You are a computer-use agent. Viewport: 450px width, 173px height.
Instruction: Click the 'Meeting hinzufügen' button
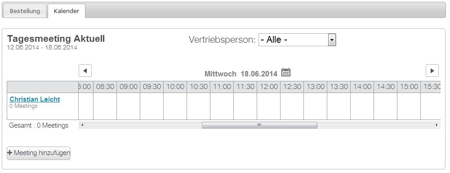[x=39, y=153]
